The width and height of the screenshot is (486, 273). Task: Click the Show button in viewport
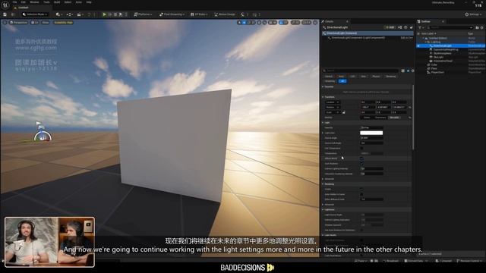coord(46,23)
